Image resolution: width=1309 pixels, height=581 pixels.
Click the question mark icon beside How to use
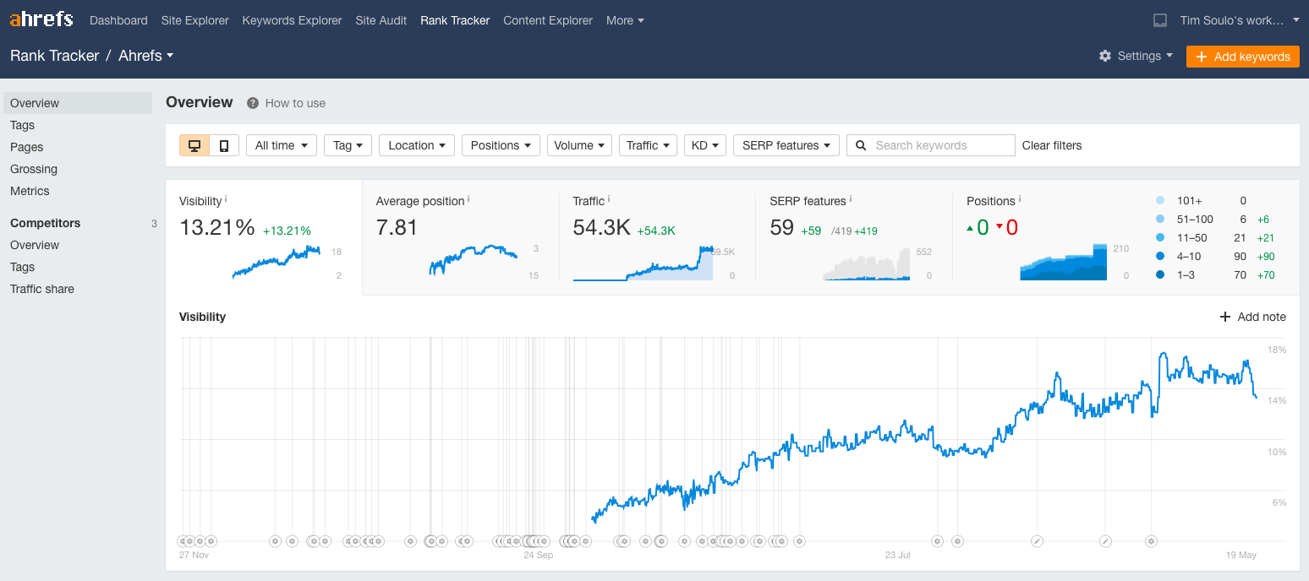(253, 103)
